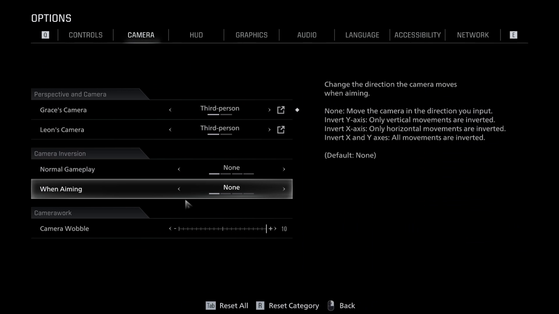Switch Grace's Camera with right arrow
559x314 pixels.
[269, 110]
